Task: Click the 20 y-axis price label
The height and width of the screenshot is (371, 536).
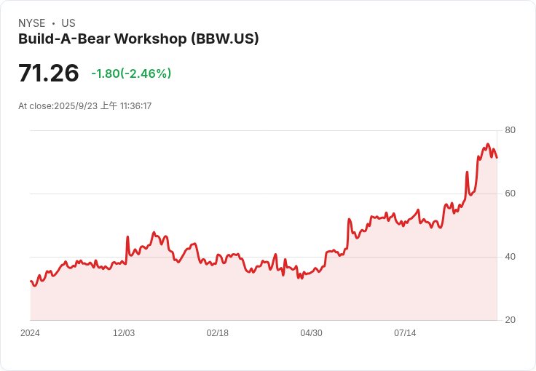Action: (510, 320)
